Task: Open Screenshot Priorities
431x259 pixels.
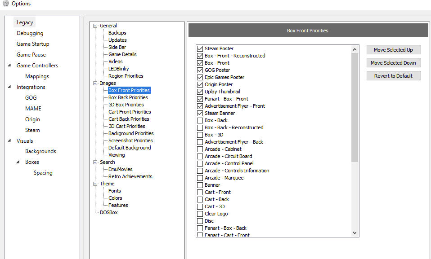Action: (130, 140)
